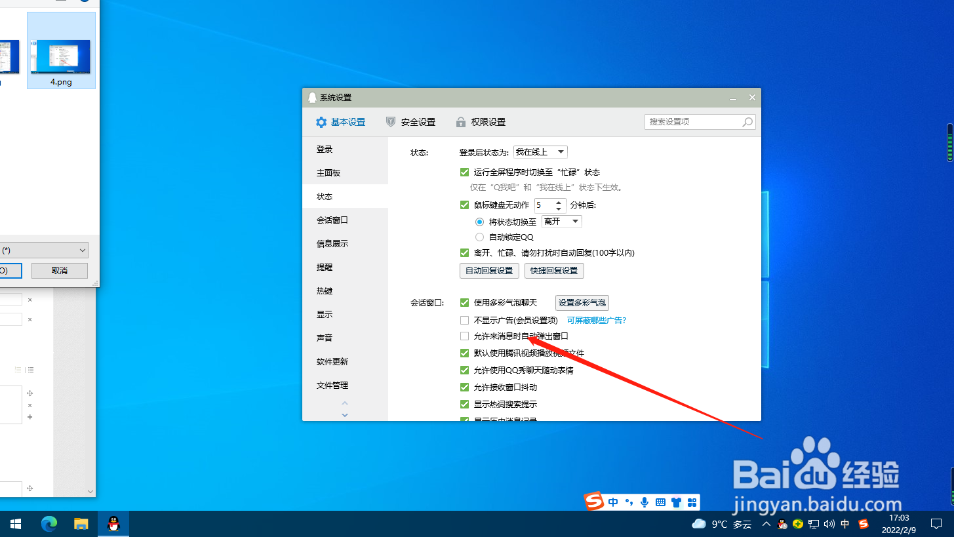This screenshot has width=954, height=537.
Task: Launch Microsoft Edge from taskbar
Action: [x=49, y=524]
